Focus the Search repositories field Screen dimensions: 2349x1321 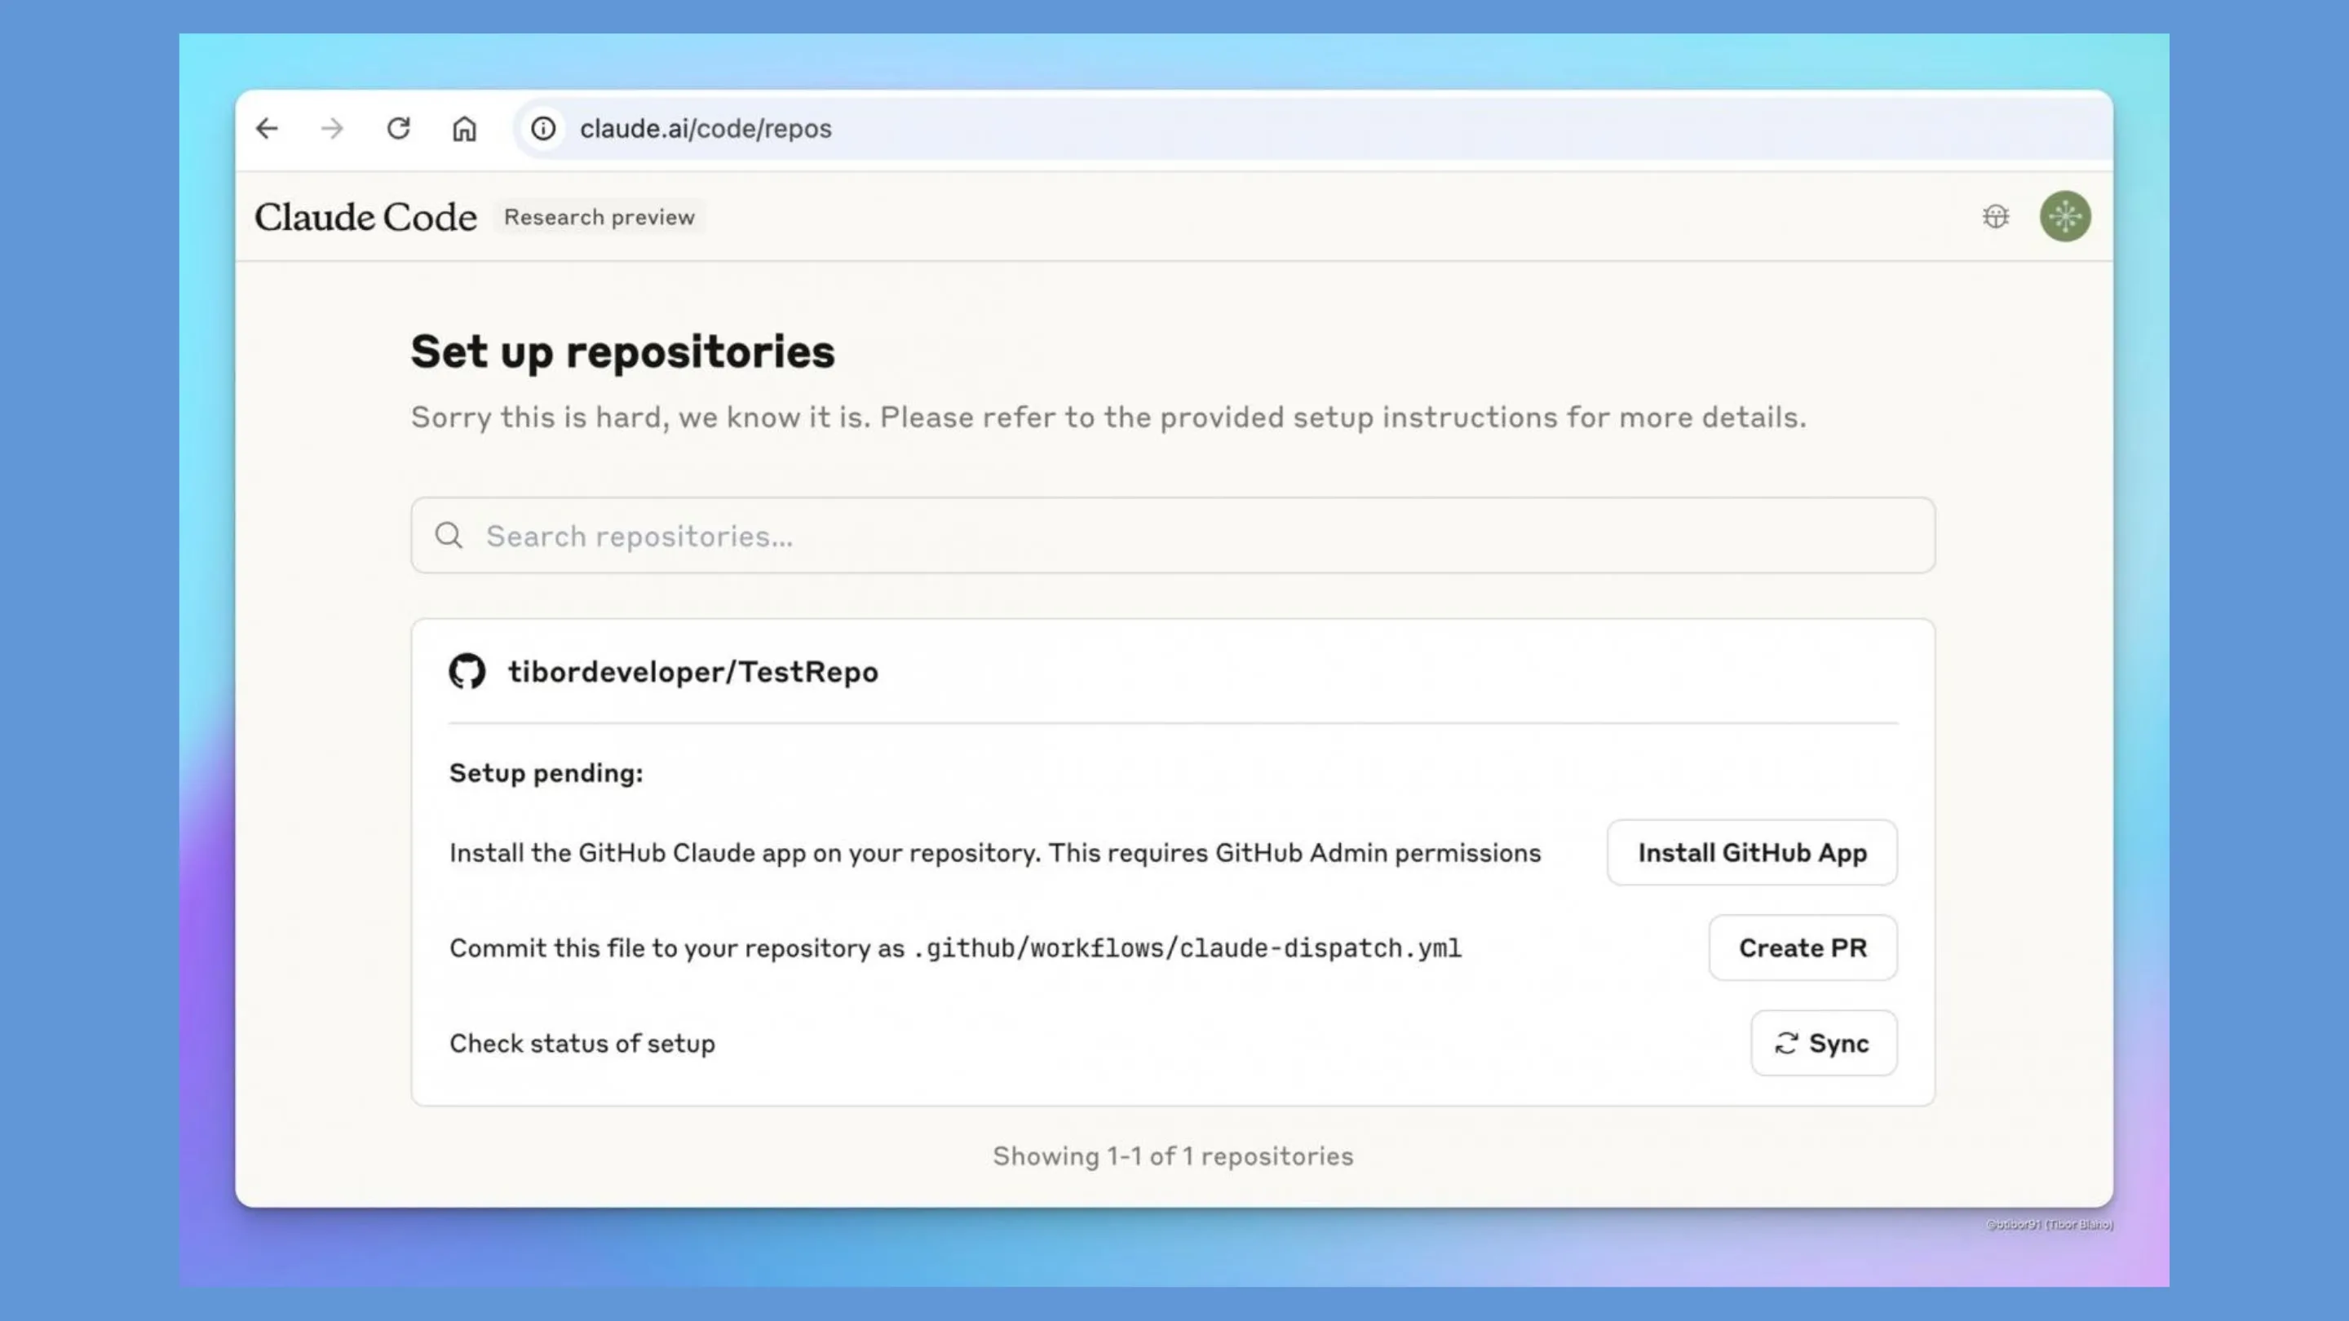pos(1173,535)
